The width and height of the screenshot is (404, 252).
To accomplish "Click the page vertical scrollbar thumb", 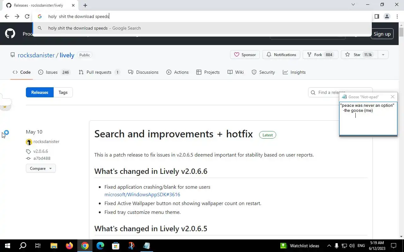I will pos(401,32).
